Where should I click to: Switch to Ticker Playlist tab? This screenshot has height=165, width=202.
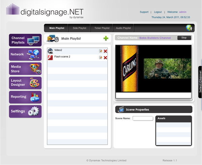[102, 28]
